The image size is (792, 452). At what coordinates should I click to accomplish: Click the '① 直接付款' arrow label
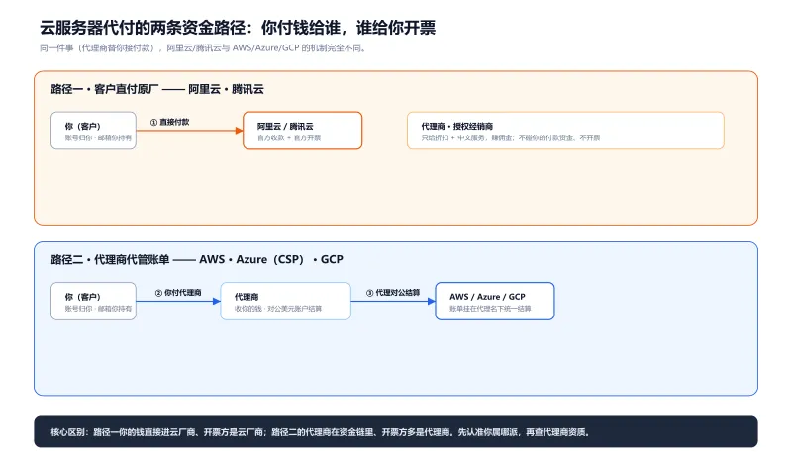[x=169, y=122]
